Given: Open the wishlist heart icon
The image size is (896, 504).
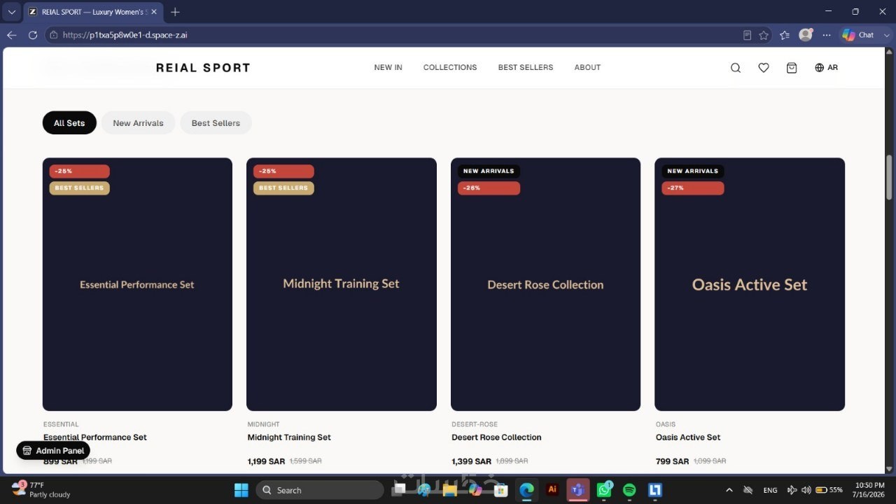Looking at the screenshot, I should [764, 68].
